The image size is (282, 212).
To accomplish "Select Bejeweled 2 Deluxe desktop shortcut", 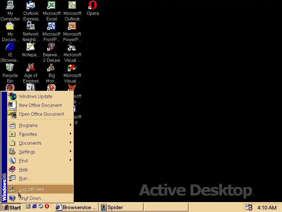I will [x=51, y=52].
